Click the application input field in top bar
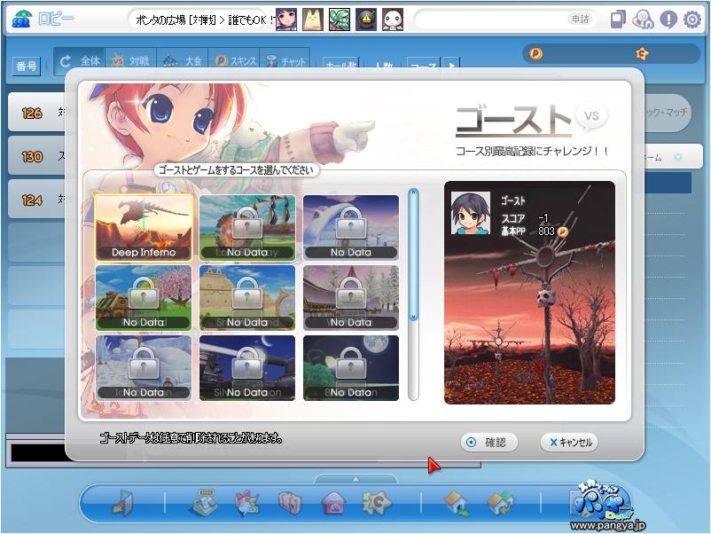This screenshot has height=534, width=711. (x=490, y=19)
